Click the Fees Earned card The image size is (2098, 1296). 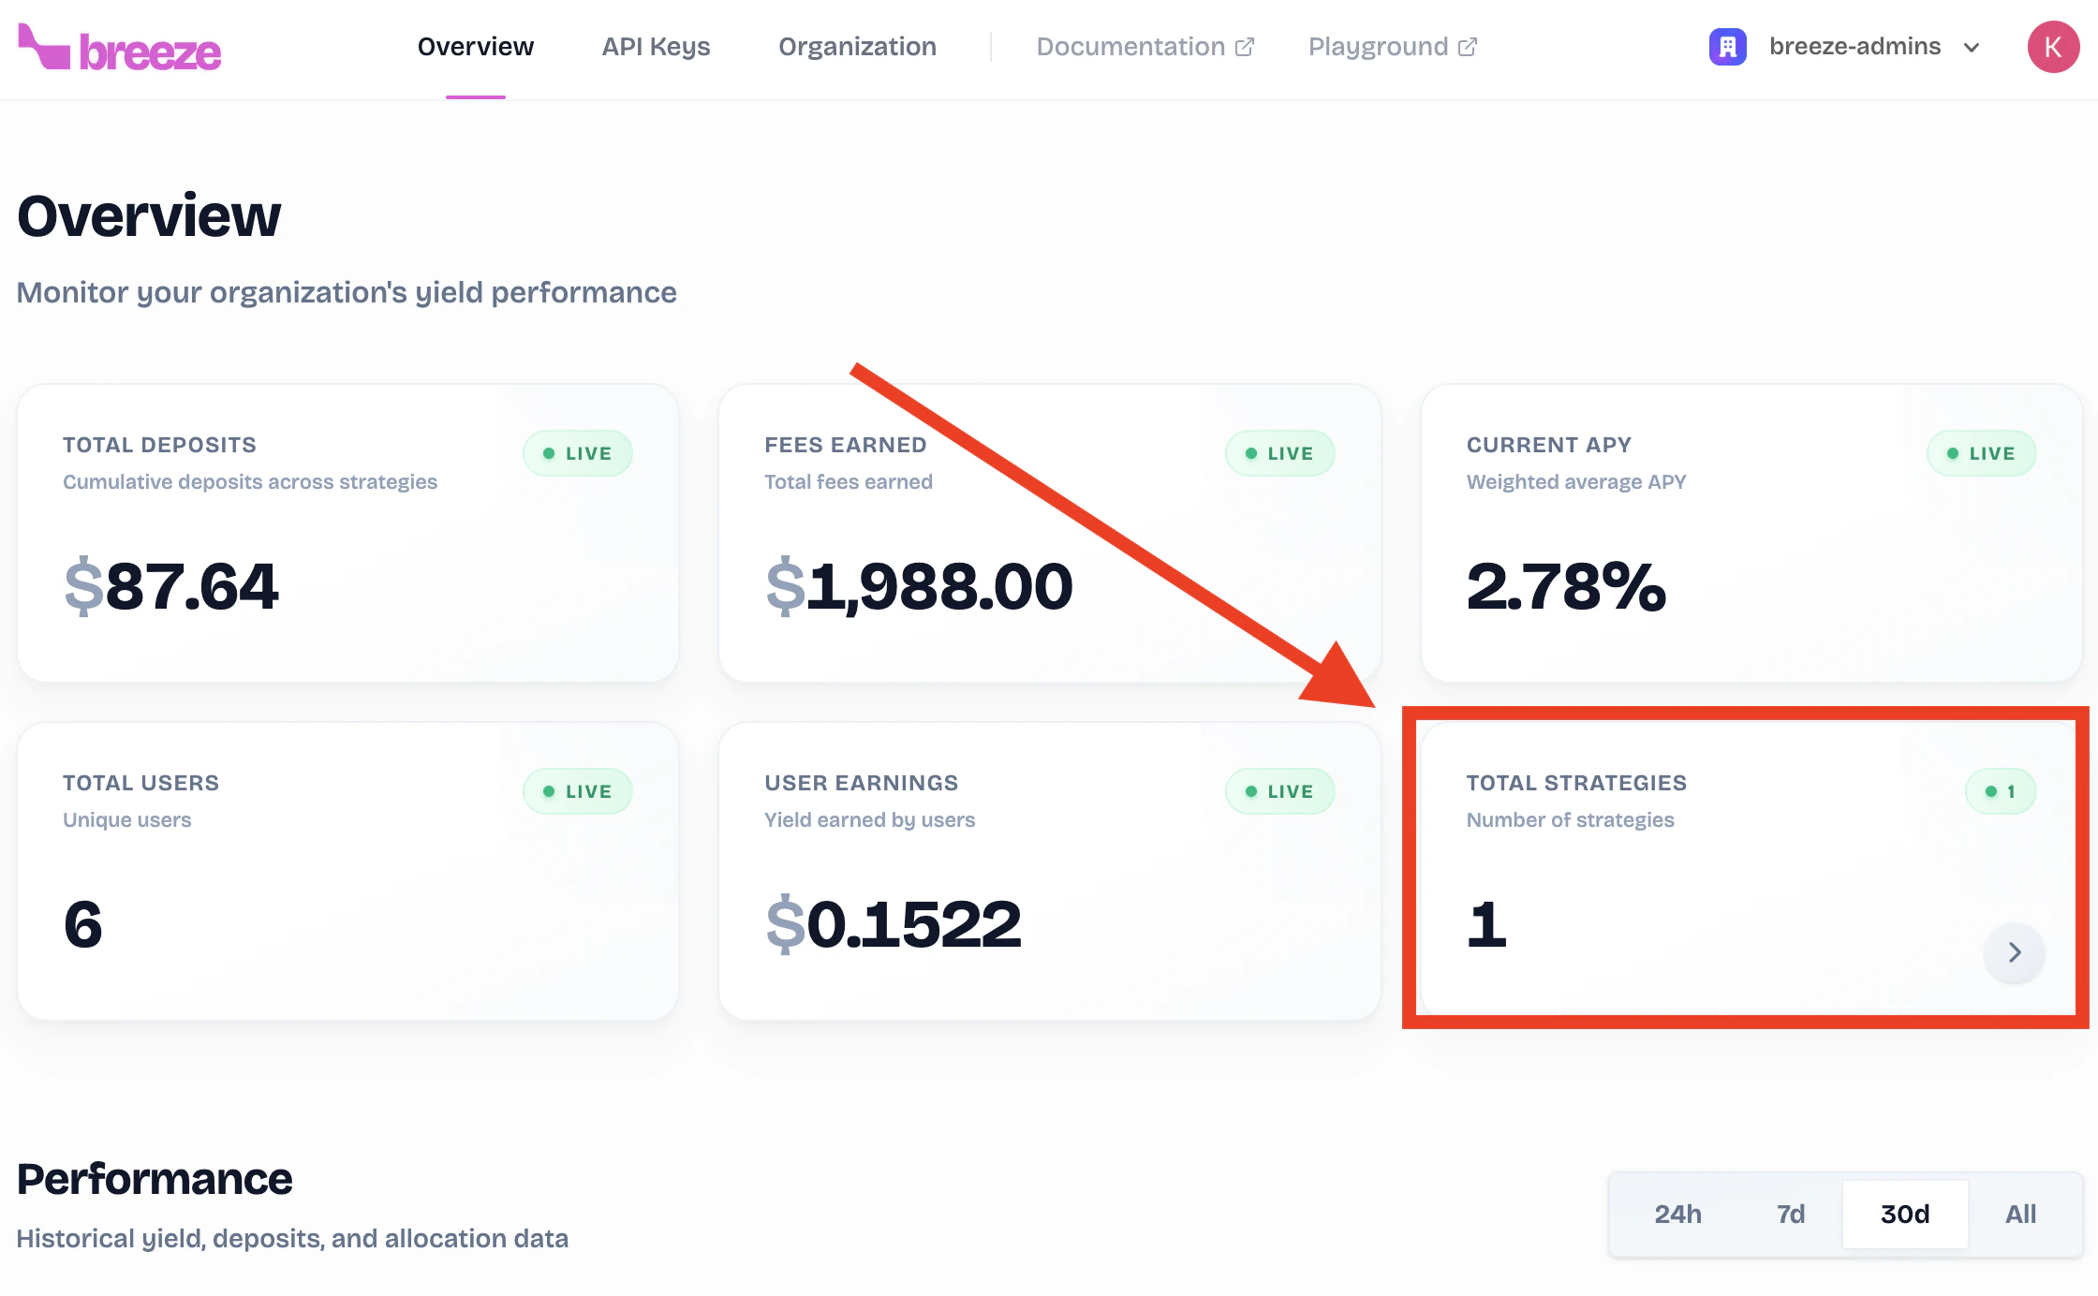pyautogui.click(x=1049, y=532)
